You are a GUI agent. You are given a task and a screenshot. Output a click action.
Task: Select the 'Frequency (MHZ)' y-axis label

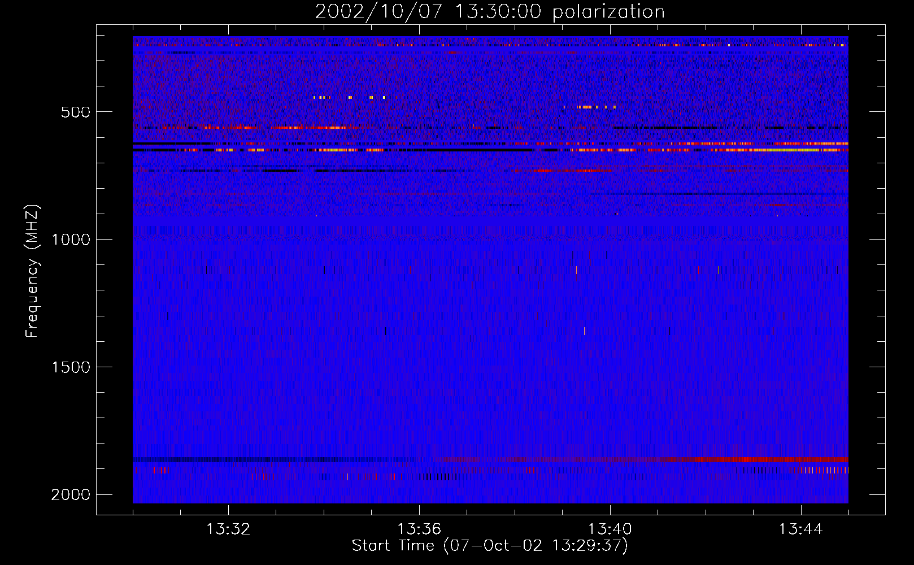[x=32, y=271]
